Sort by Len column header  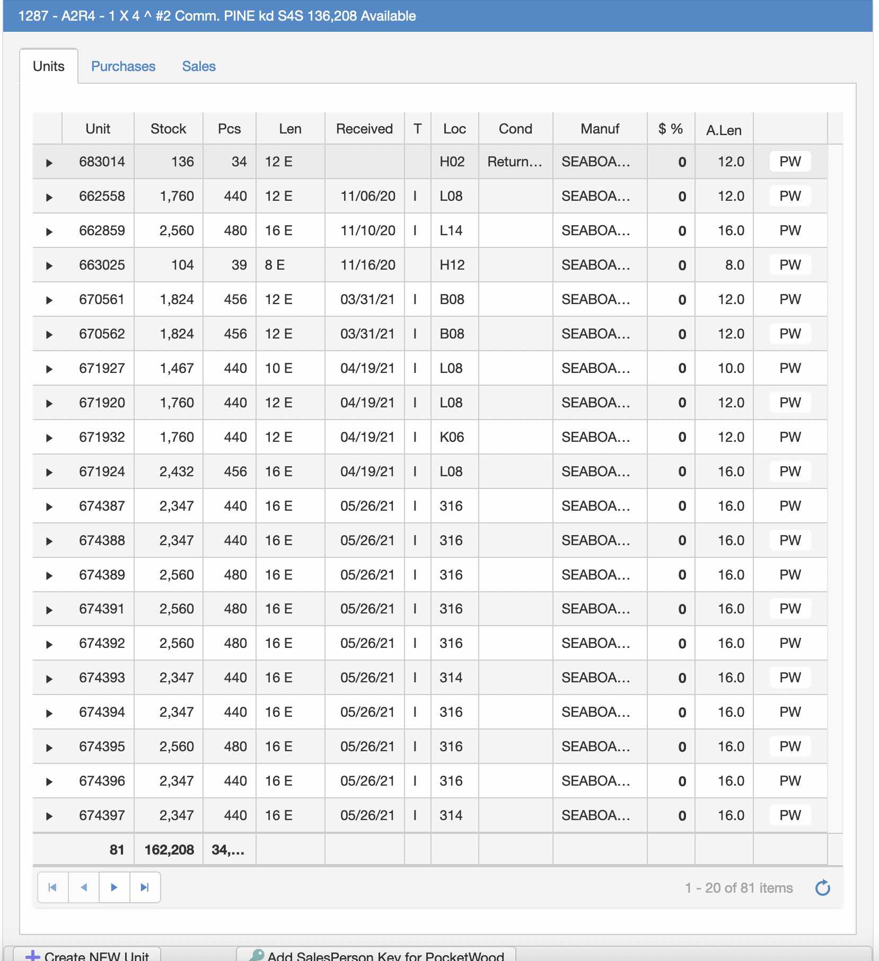pyautogui.click(x=291, y=129)
